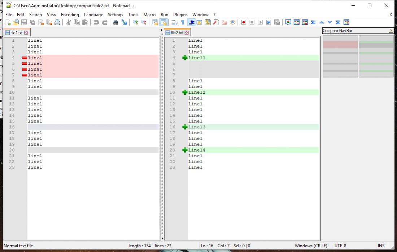Go to next difference down arrow
This screenshot has width=397, height=252.
click(x=330, y=22)
